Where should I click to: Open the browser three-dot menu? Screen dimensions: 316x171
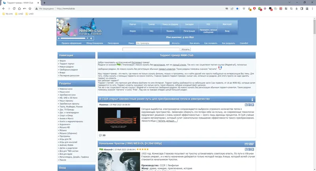click(312, 9)
